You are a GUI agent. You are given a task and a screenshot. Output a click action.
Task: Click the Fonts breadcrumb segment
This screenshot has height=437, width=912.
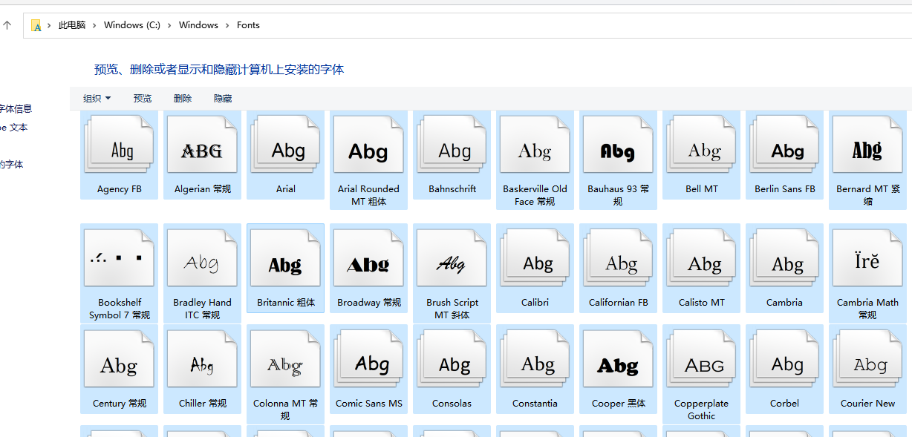(x=248, y=25)
